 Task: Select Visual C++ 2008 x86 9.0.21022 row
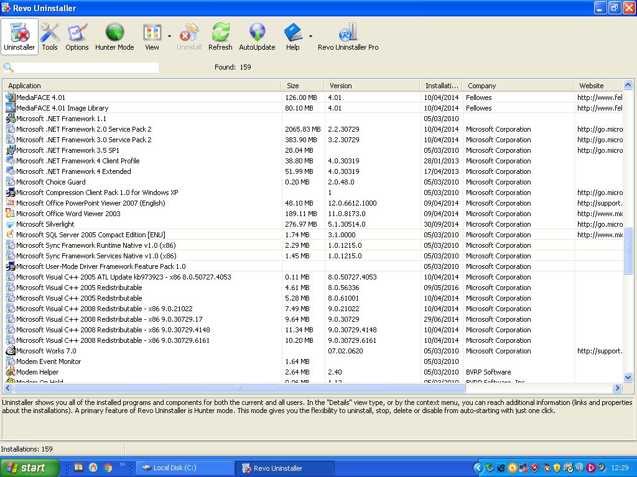click(x=313, y=309)
